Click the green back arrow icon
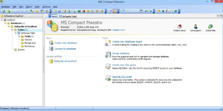Screen dimensions: 223x111 click(146, 11)
